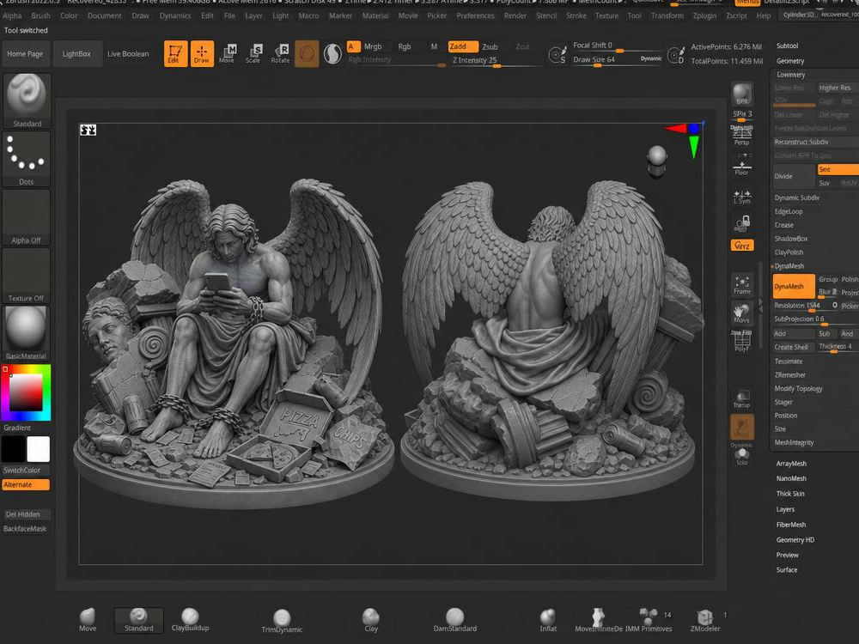Open the Zplugin menu
This screenshot has width=859, height=644.
[x=704, y=15]
